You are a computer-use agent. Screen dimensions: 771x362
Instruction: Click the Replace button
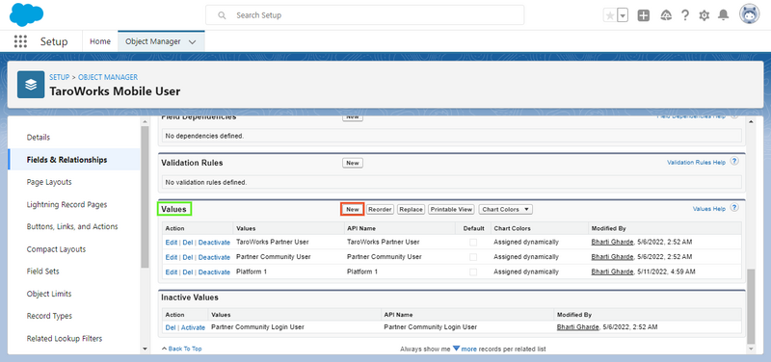tap(411, 209)
